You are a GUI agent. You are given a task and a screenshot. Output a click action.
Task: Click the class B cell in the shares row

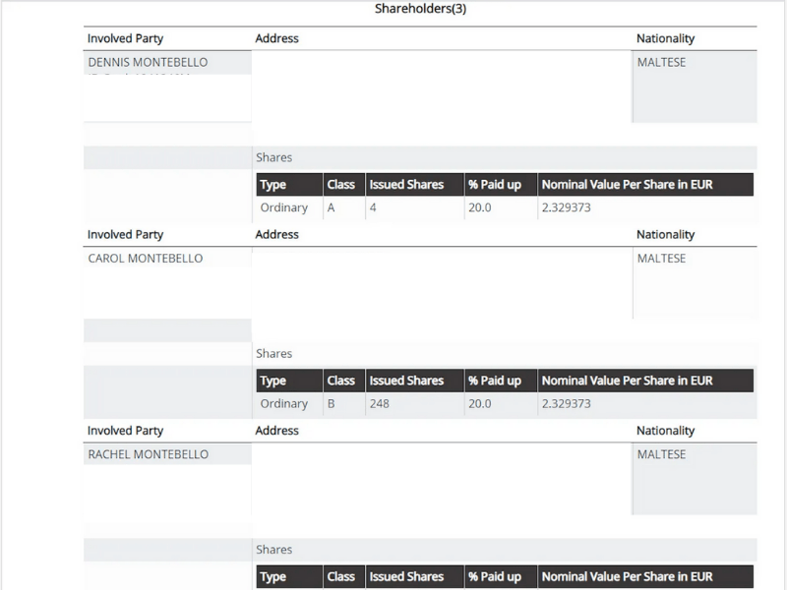coord(332,404)
